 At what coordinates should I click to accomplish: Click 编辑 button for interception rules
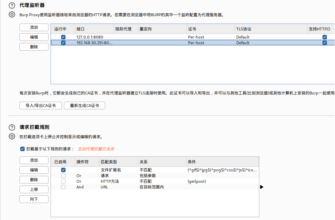pos(34,170)
